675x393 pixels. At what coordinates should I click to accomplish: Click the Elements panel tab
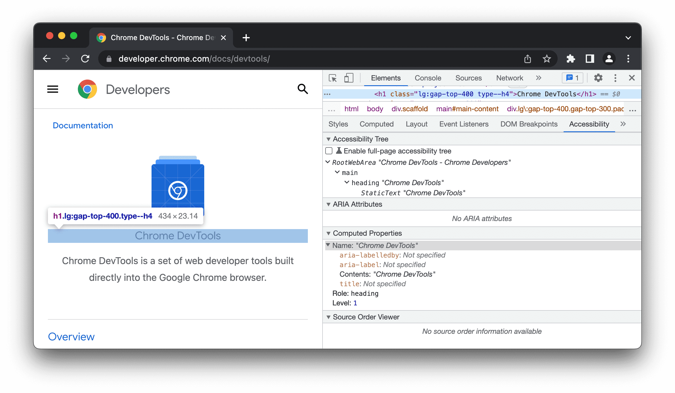(385, 78)
